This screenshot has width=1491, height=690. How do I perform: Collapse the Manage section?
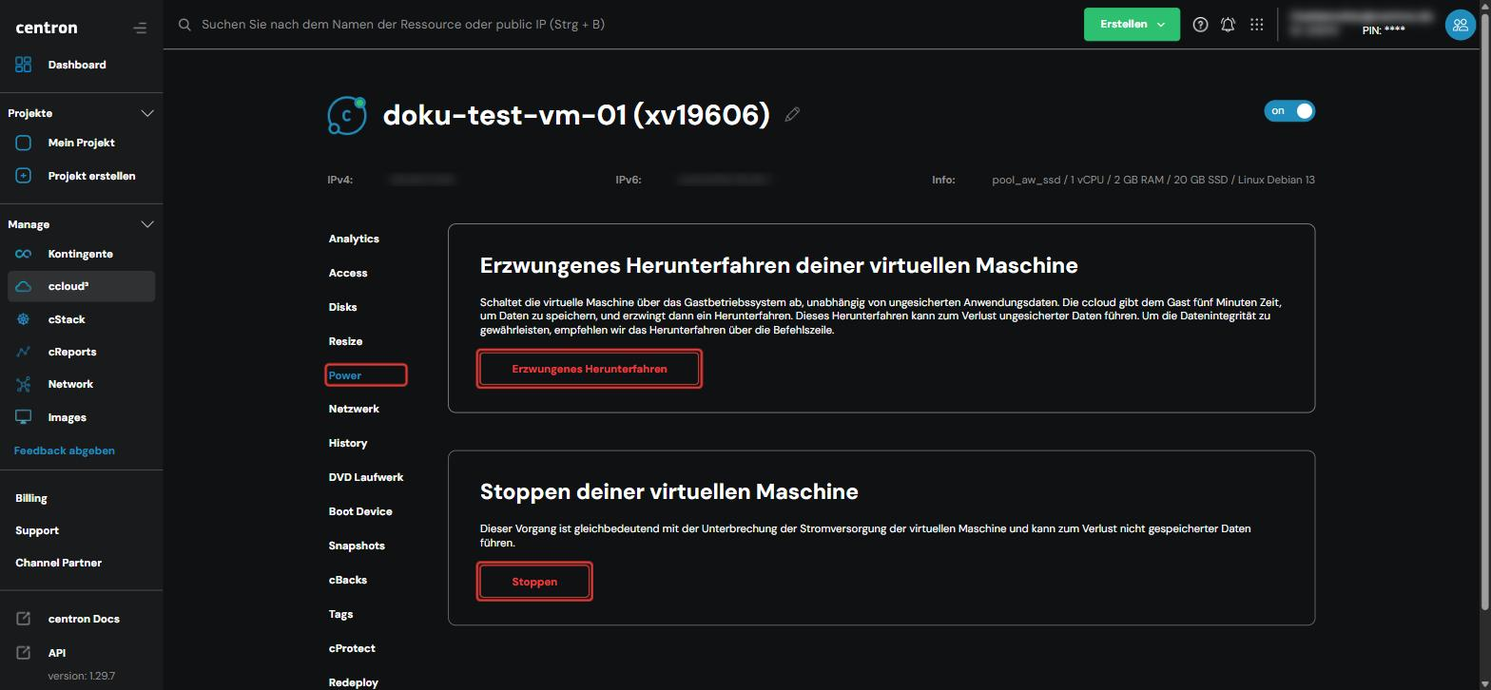[x=147, y=224]
